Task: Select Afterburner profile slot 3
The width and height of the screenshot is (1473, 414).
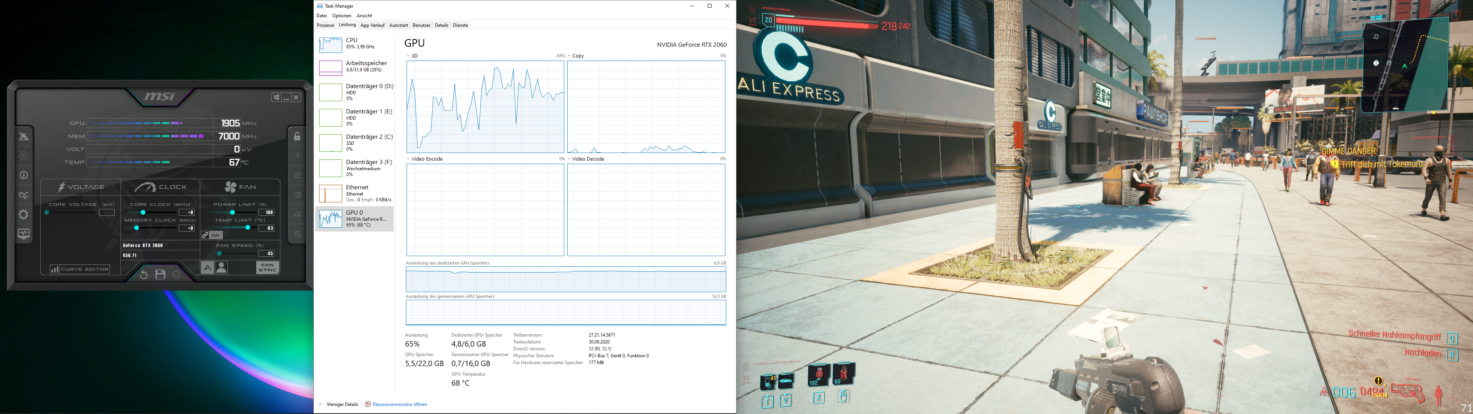Action: tap(297, 194)
